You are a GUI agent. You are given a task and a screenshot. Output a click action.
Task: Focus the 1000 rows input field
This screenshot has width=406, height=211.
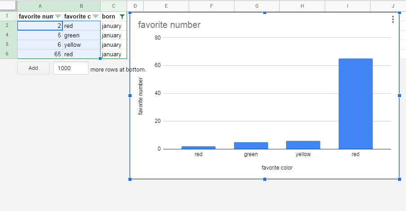[71, 68]
